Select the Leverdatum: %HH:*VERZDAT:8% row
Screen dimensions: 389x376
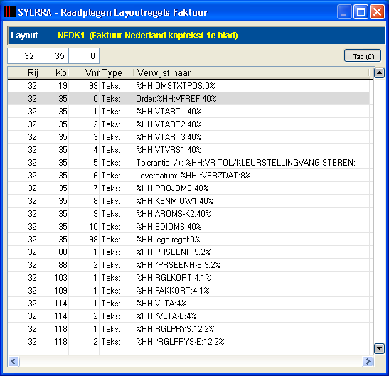pyautogui.click(x=188, y=176)
